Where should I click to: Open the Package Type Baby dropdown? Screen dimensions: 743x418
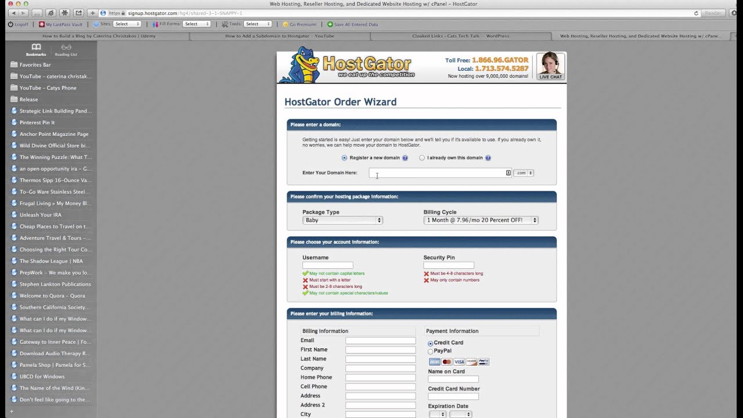[x=342, y=221]
